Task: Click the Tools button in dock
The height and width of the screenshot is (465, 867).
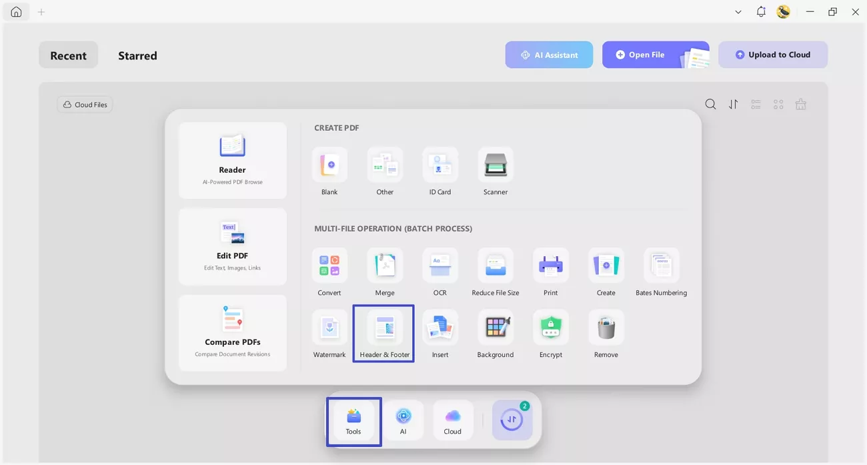Action: [353, 421]
